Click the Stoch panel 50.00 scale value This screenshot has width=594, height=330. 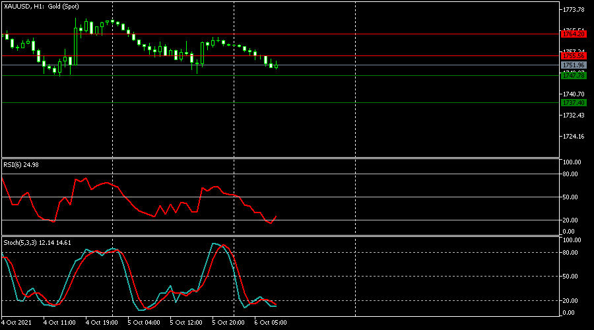pos(570,277)
